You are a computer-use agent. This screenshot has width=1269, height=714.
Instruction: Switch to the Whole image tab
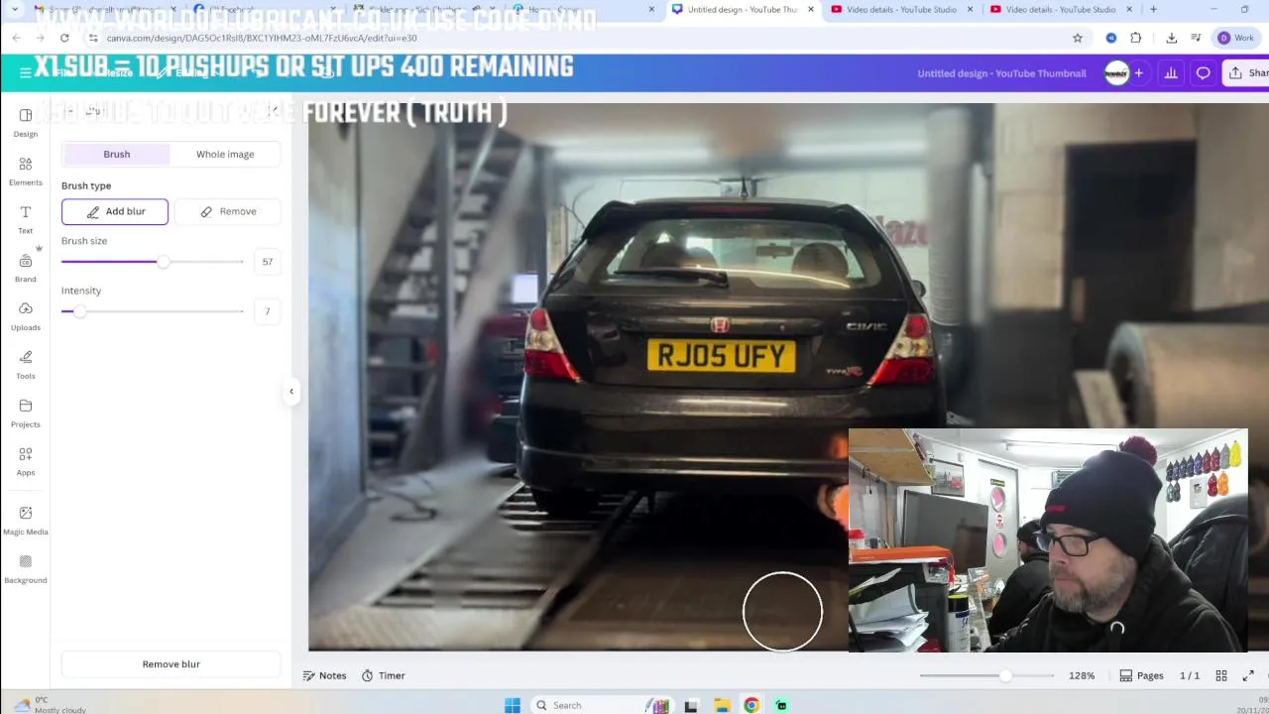click(x=225, y=154)
